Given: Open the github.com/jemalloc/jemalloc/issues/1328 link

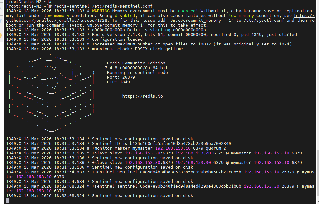Looking at the screenshot, I should click(58, 20).
